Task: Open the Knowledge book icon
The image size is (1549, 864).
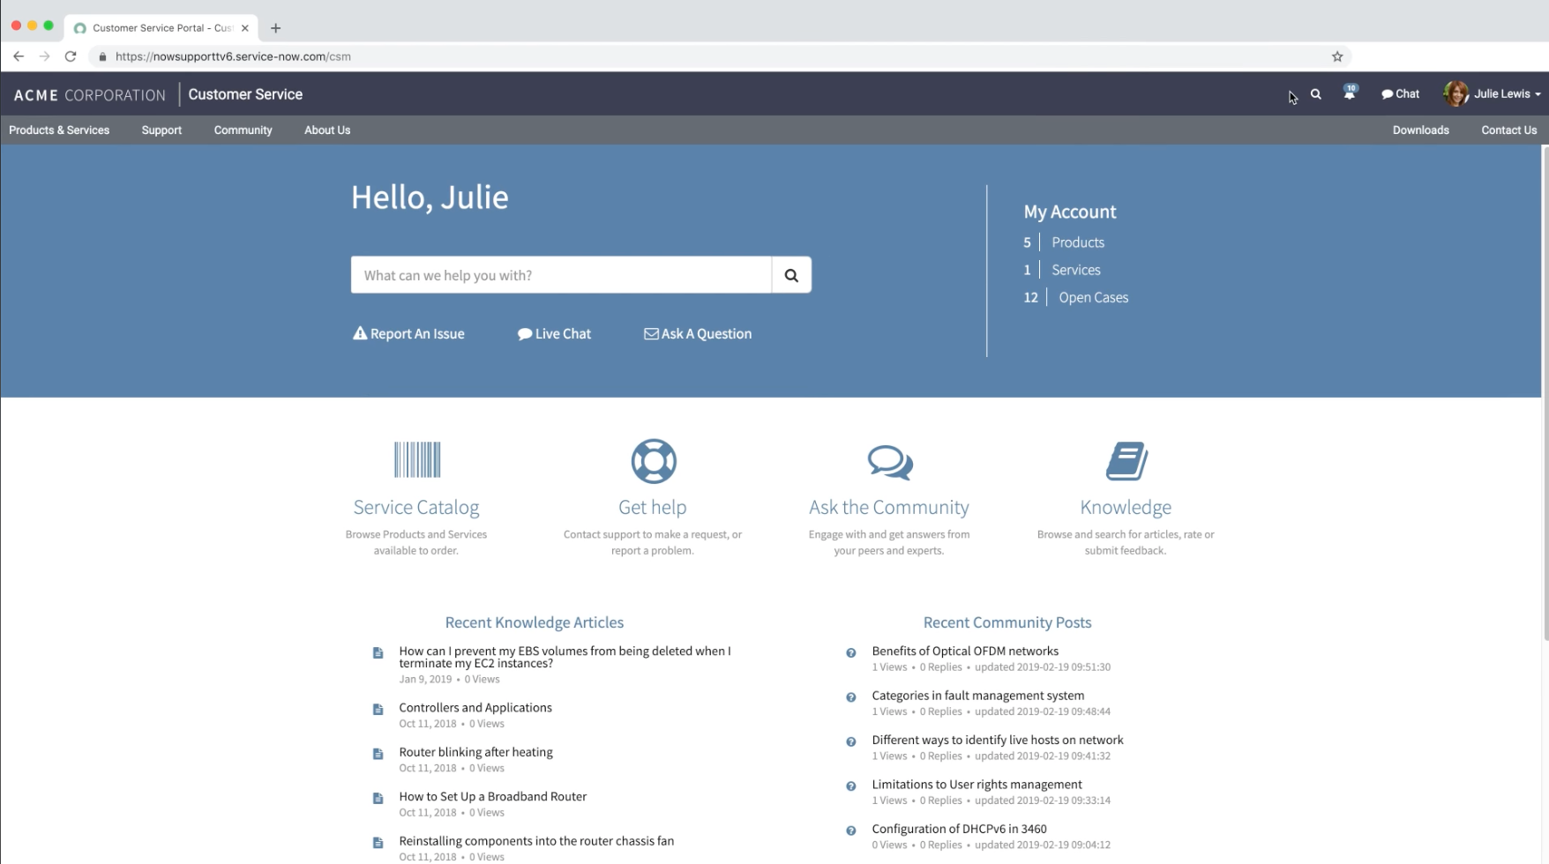Action: click(x=1126, y=460)
